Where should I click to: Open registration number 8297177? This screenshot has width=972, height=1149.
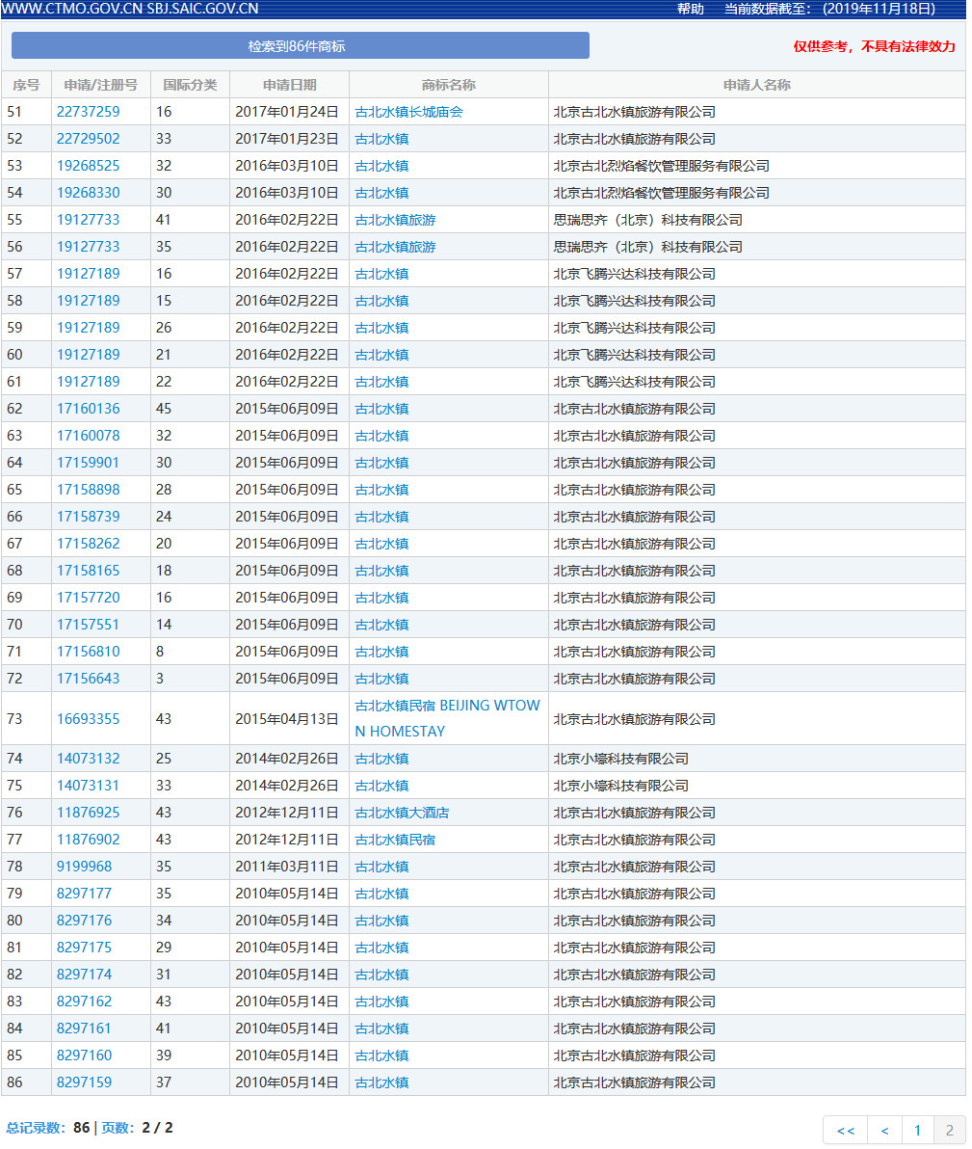coord(84,894)
